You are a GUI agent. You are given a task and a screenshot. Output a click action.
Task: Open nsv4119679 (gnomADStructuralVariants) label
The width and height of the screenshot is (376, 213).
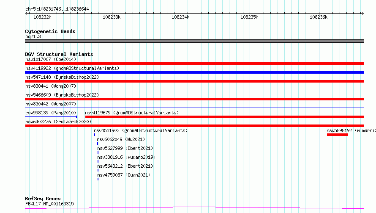pyautogui.click(x=132, y=113)
